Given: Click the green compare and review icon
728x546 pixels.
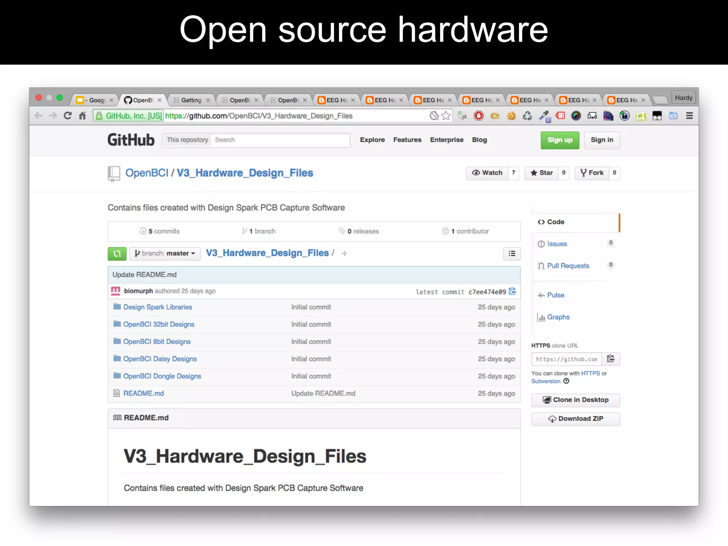Looking at the screenshot, I should pyautogui.click(x=117, y=253).
